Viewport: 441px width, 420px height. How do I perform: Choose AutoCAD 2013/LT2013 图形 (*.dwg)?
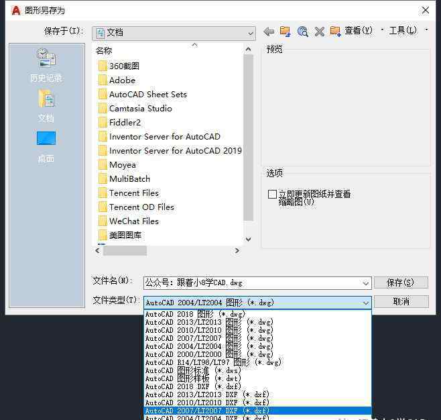click(257, 322)
